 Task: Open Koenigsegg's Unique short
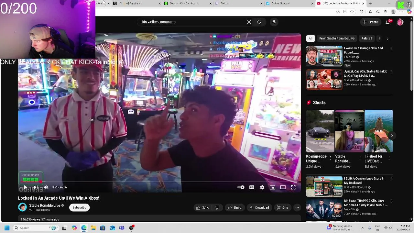(320, 131)
